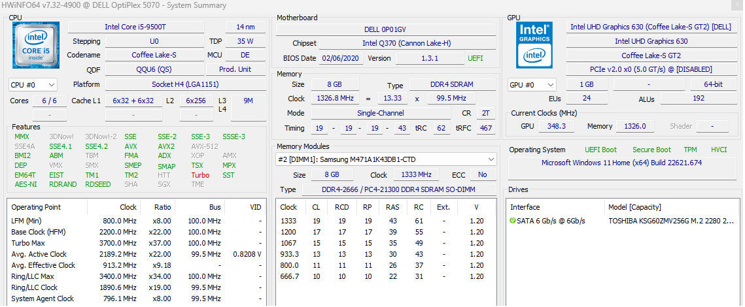Click the memory size 8 GB field
The height and width of the screenshot is (307, 745).
pyautogui.click(x=335, y=84)
